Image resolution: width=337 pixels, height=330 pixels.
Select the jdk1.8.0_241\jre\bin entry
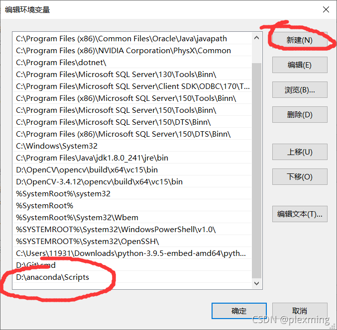(132, 158)
